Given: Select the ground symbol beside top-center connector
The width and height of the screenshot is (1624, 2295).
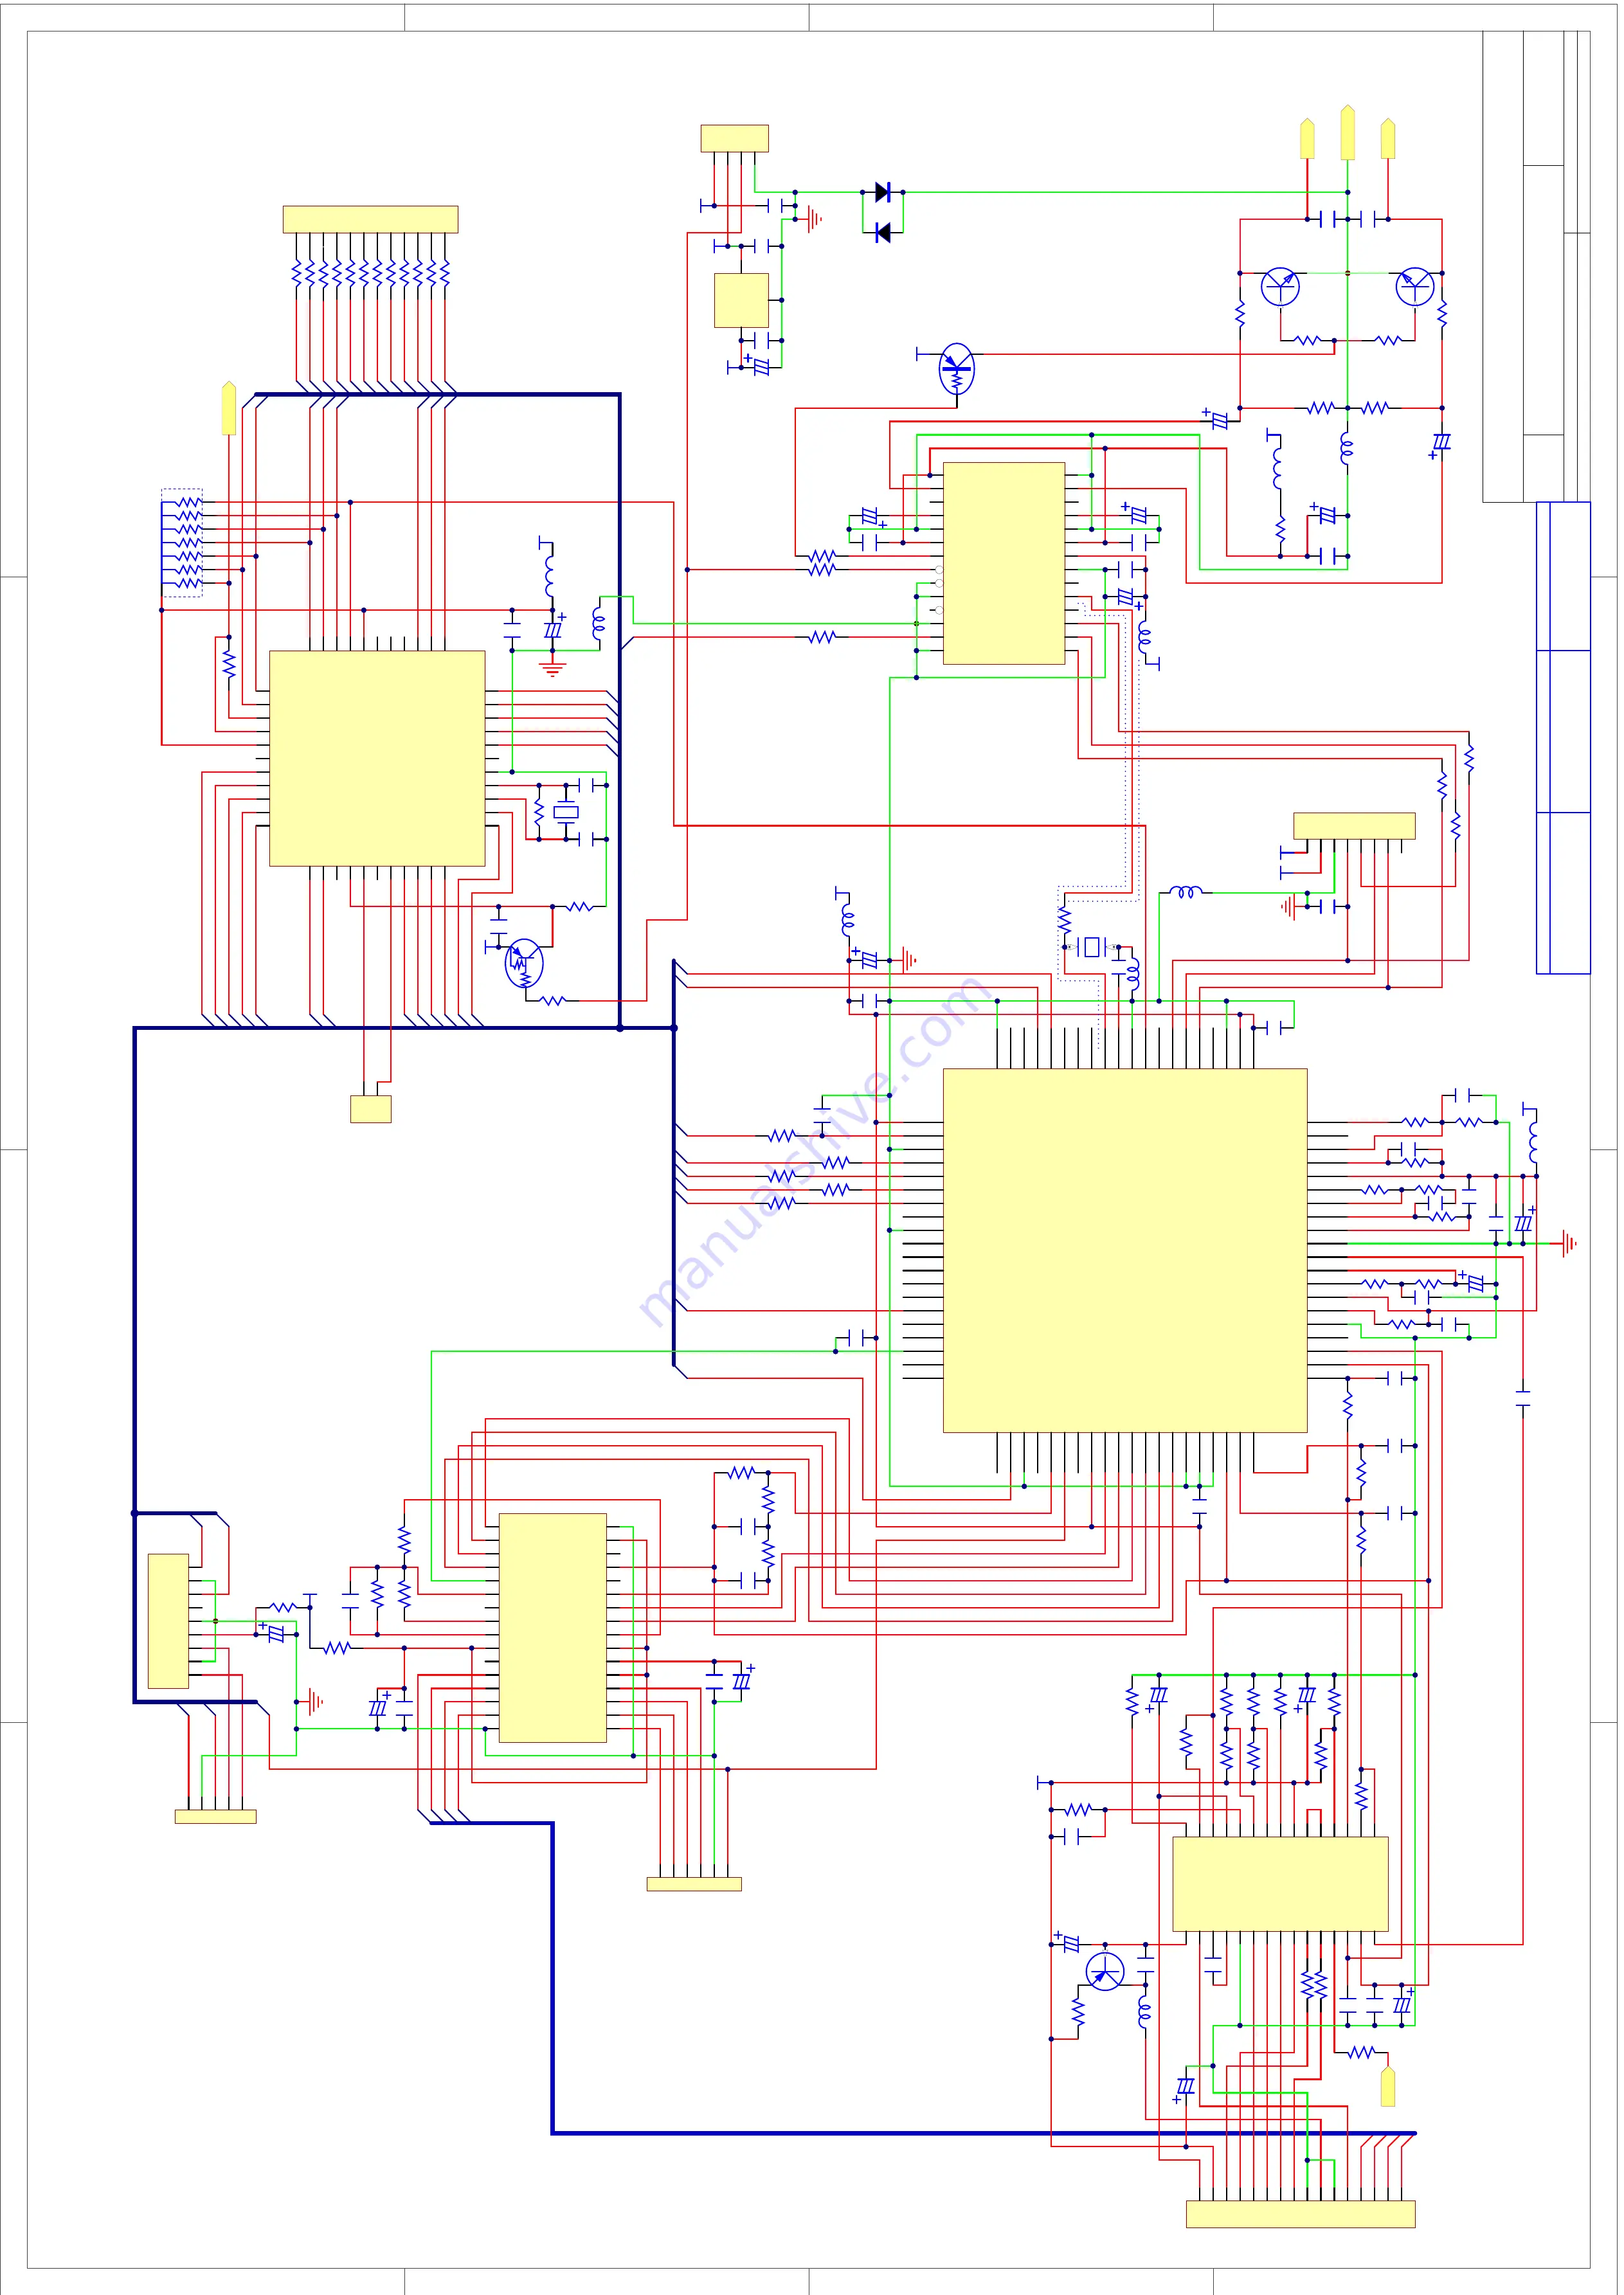Looking at the screenshot, I should 814,219.
